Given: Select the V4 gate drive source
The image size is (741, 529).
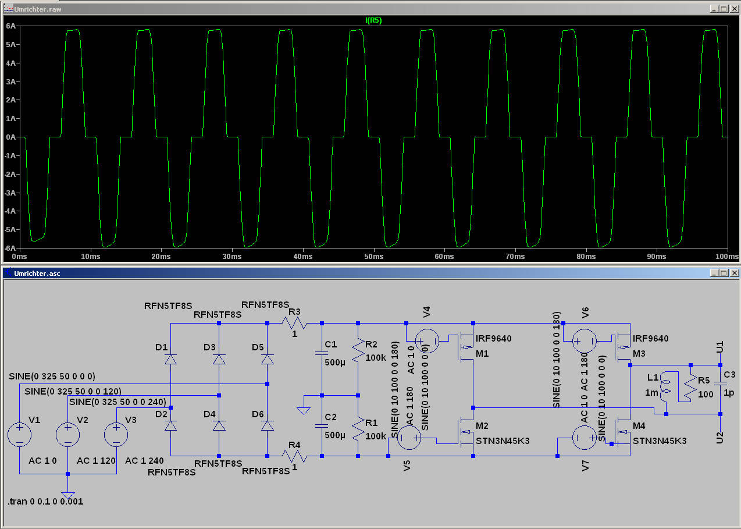Looking at the screenshot, I should (427, 340).
